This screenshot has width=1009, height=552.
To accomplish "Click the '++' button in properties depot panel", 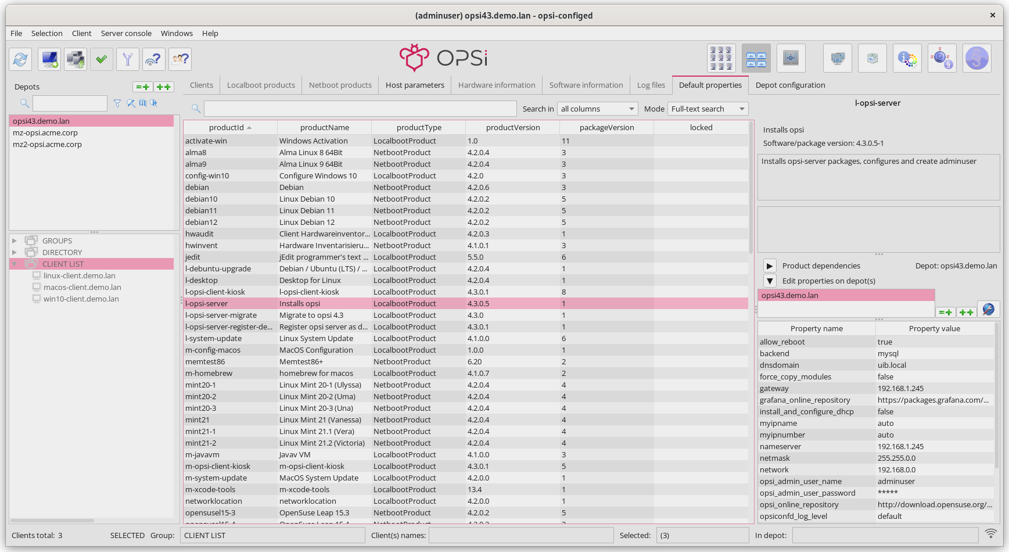I will click(967, 313).
